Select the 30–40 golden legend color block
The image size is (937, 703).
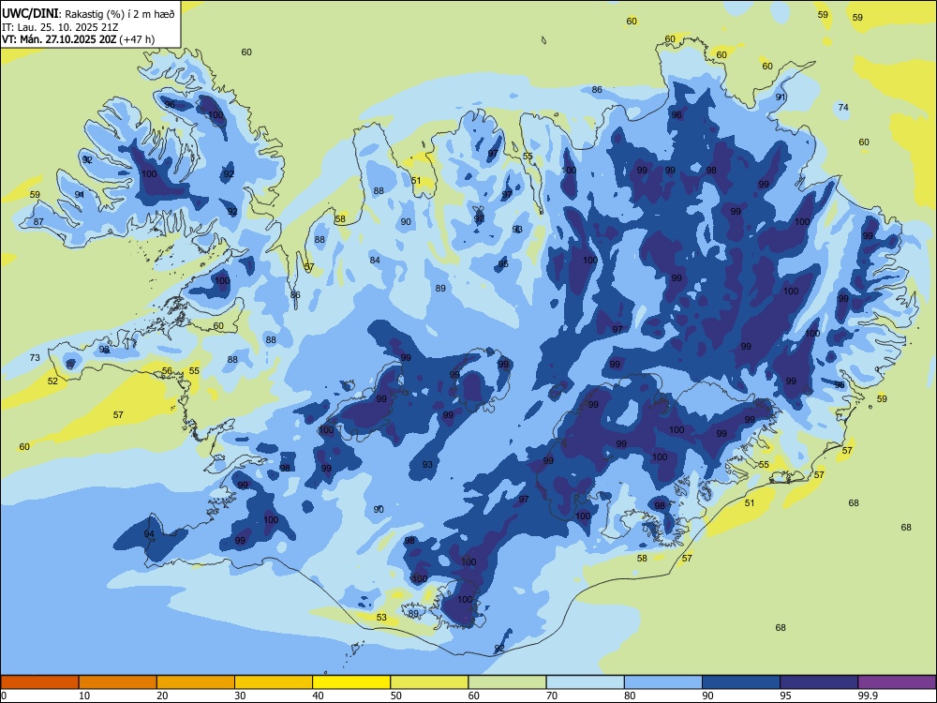point(274,682)
